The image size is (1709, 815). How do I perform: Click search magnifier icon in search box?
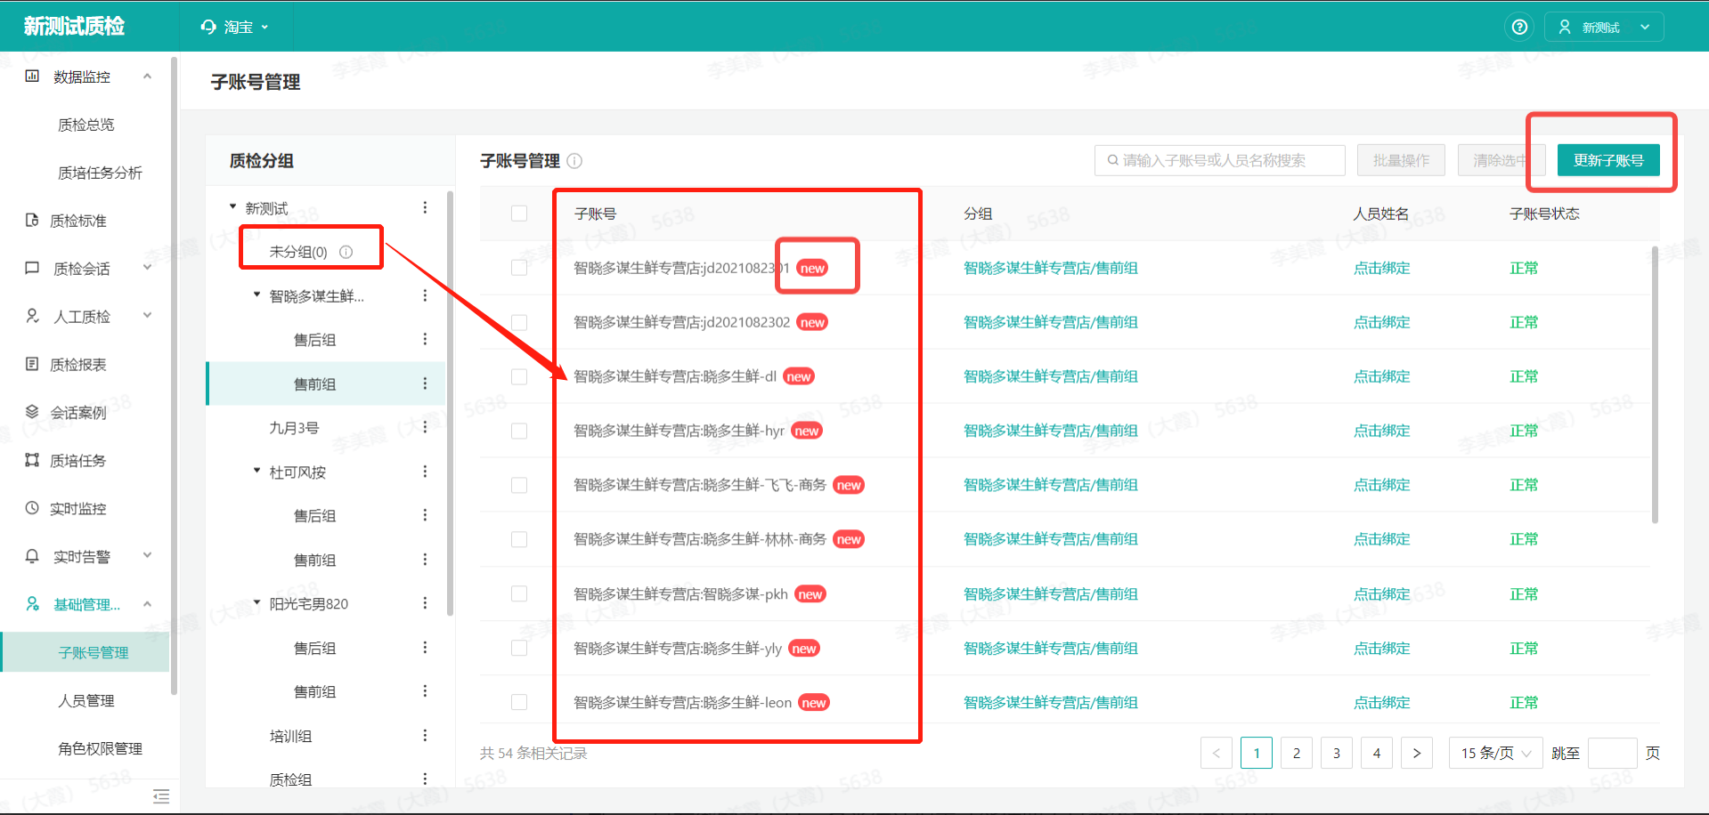click(x=1113, y=161)
